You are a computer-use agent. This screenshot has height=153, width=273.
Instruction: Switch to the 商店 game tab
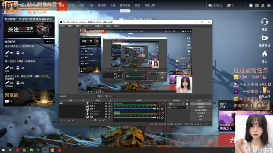point(137,5)
